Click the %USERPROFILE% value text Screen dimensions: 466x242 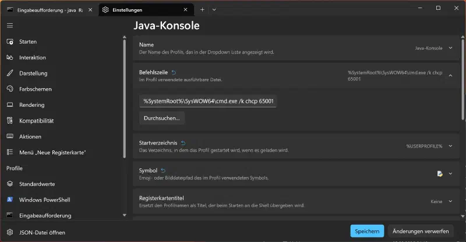tap(424, 146)
